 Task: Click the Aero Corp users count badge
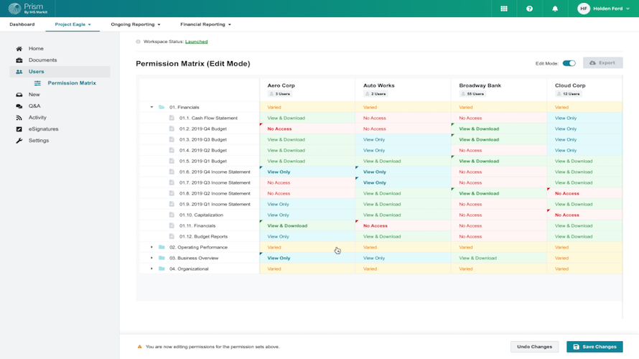pyautogui.click(x=279, y=94)
